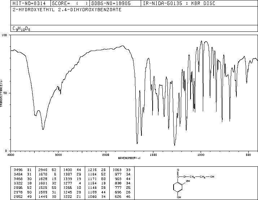
Task: Select the 1449 wavenumber value
Action: (43, 196)
